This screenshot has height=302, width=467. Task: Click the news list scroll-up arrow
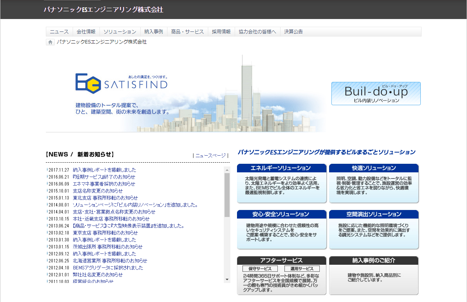[x=227, y=170]
